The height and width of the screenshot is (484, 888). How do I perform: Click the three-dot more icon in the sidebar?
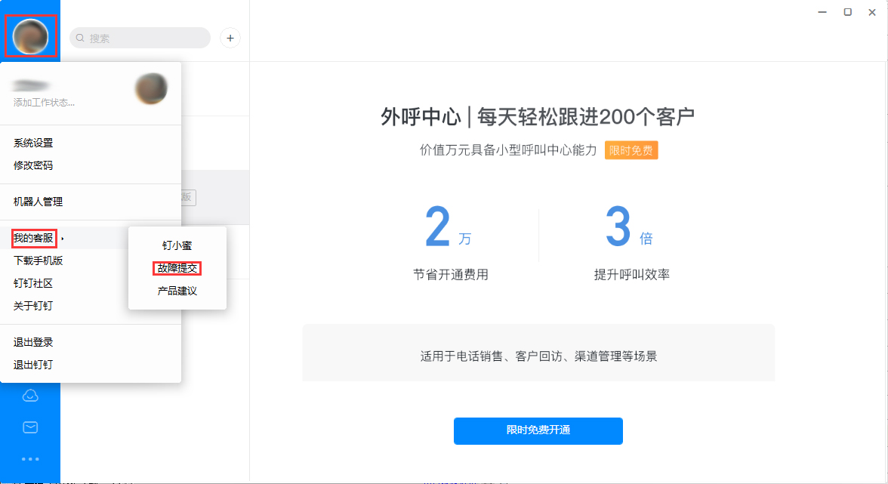pyautogui.click(x=30, y=459)
